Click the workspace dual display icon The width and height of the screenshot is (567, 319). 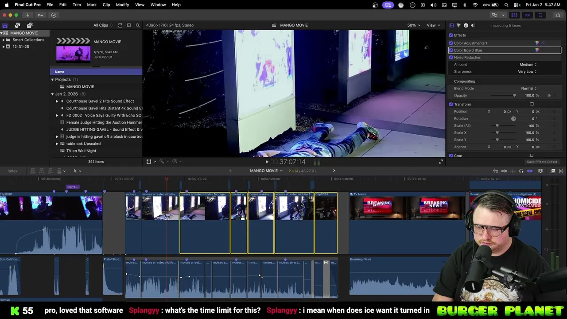click(x=494, y=15)
